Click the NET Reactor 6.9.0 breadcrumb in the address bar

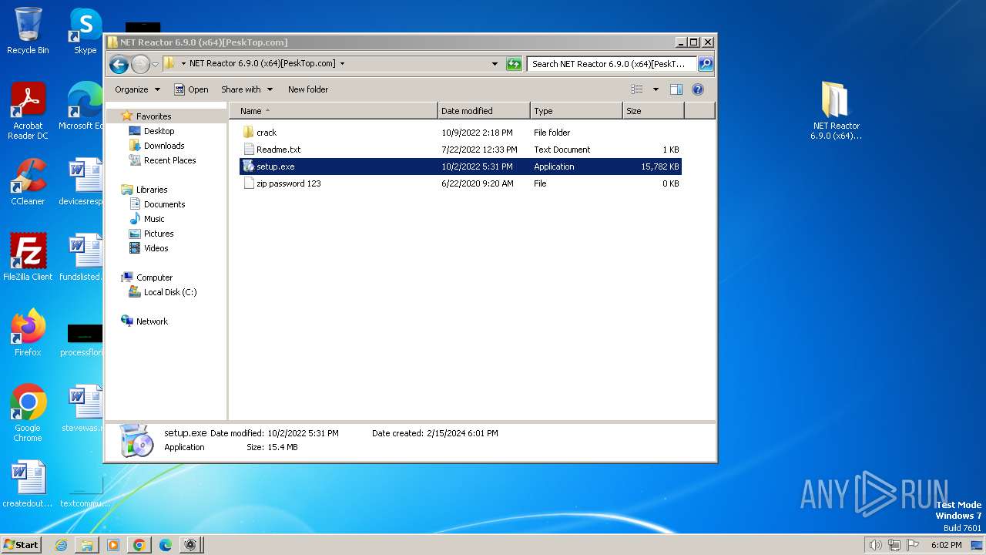[x=262, y=64]
